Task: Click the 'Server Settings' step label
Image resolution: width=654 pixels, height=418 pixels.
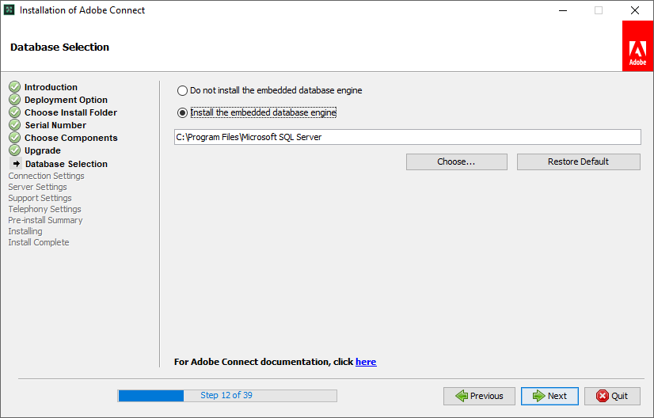Action: pos(37,187)
